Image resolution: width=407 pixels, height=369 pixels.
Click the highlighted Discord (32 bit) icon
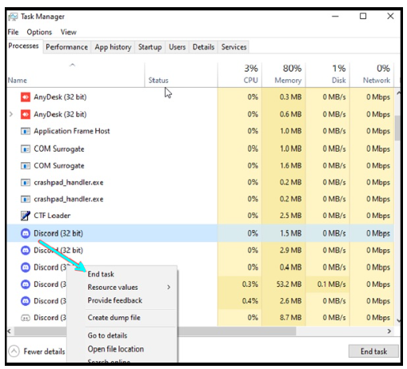(x=26, y=233)
